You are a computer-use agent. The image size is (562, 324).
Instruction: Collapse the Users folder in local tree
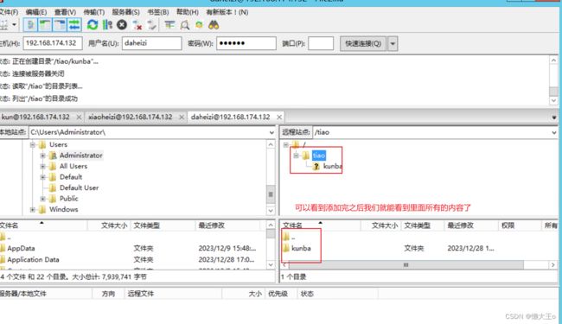pyautogui.click(x=33, y=144)
